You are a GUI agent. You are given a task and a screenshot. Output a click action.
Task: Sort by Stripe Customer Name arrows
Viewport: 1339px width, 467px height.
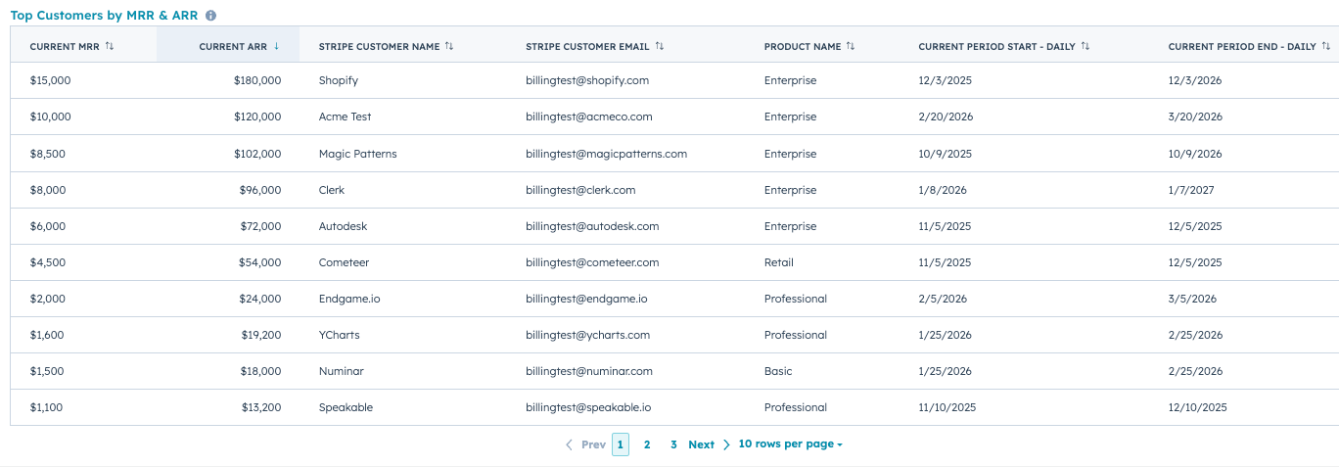coord(449,46)
